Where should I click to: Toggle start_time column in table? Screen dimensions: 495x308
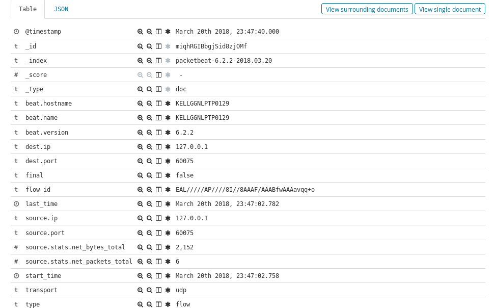(x=158, y=276)
